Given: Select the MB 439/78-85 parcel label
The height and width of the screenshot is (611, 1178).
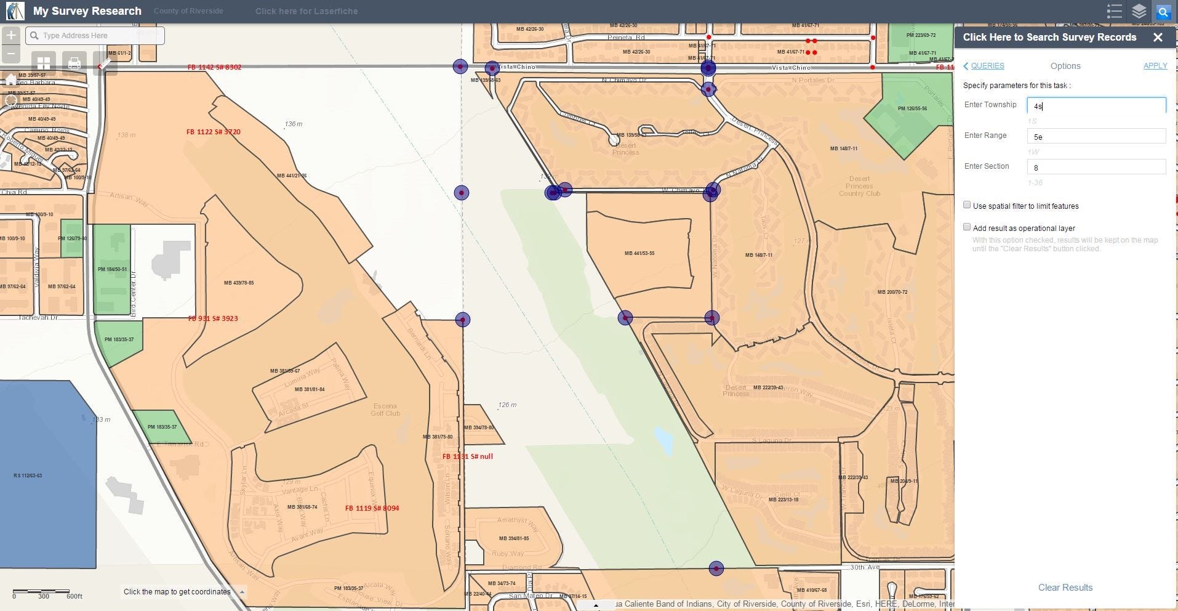Looking at the screenshot, I should tap(239, 283).
